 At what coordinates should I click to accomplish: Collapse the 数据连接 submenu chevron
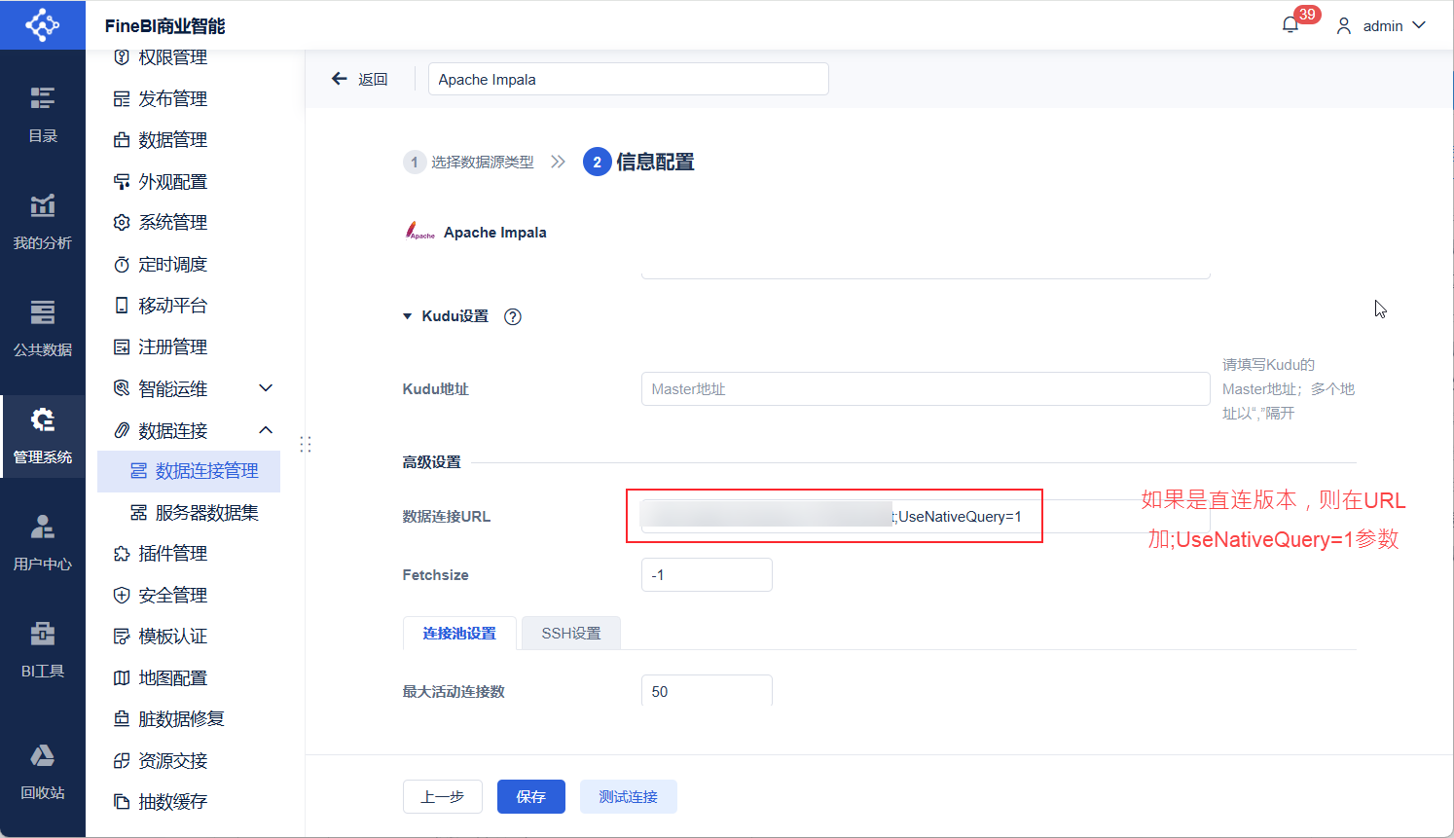(266, 430)
